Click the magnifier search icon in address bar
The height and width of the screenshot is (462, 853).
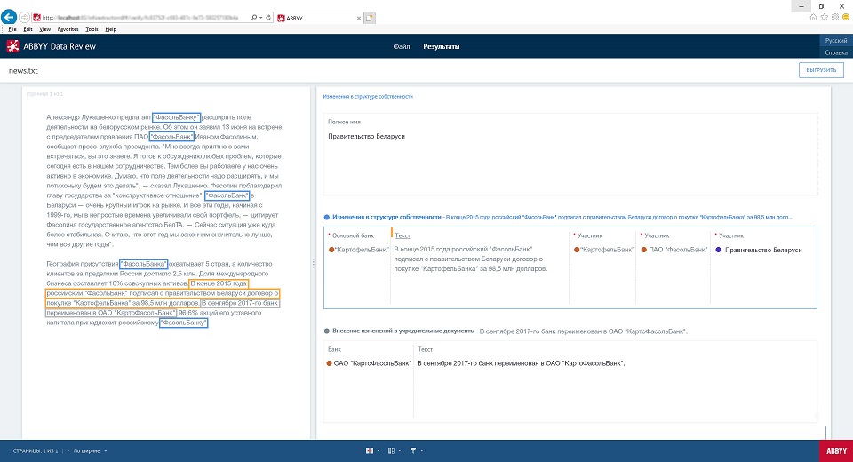coord(253,18)
